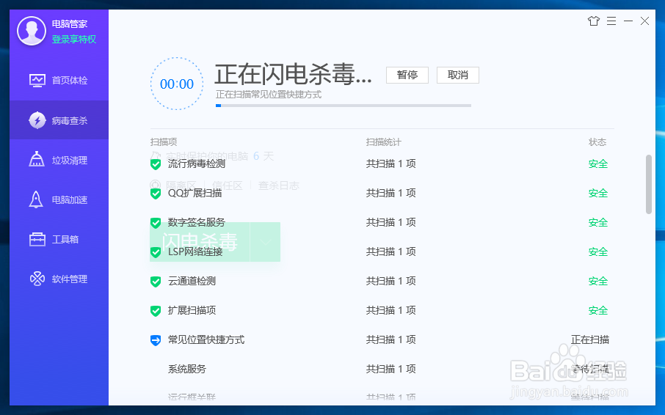The image size is (665, 415).
Task: Select the LSP网络连接 scan item
Action: click(195, 252)
